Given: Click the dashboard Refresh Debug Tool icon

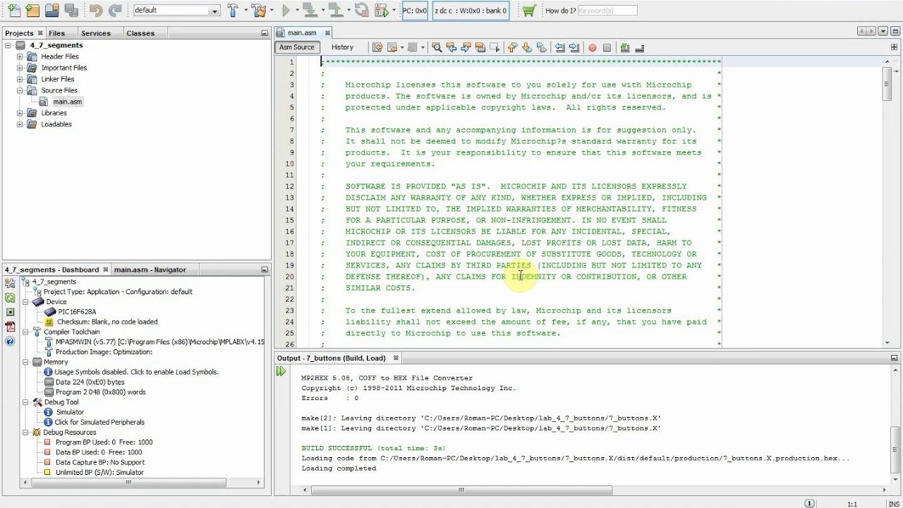Looking at the screenshot, I should click(x=10, y=297).
